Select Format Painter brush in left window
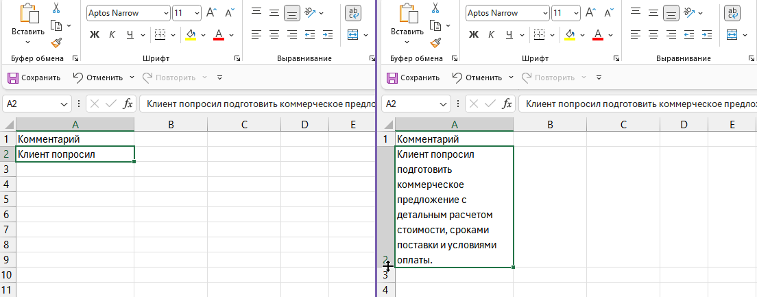 pyautogui.click(x=56, y=43)
